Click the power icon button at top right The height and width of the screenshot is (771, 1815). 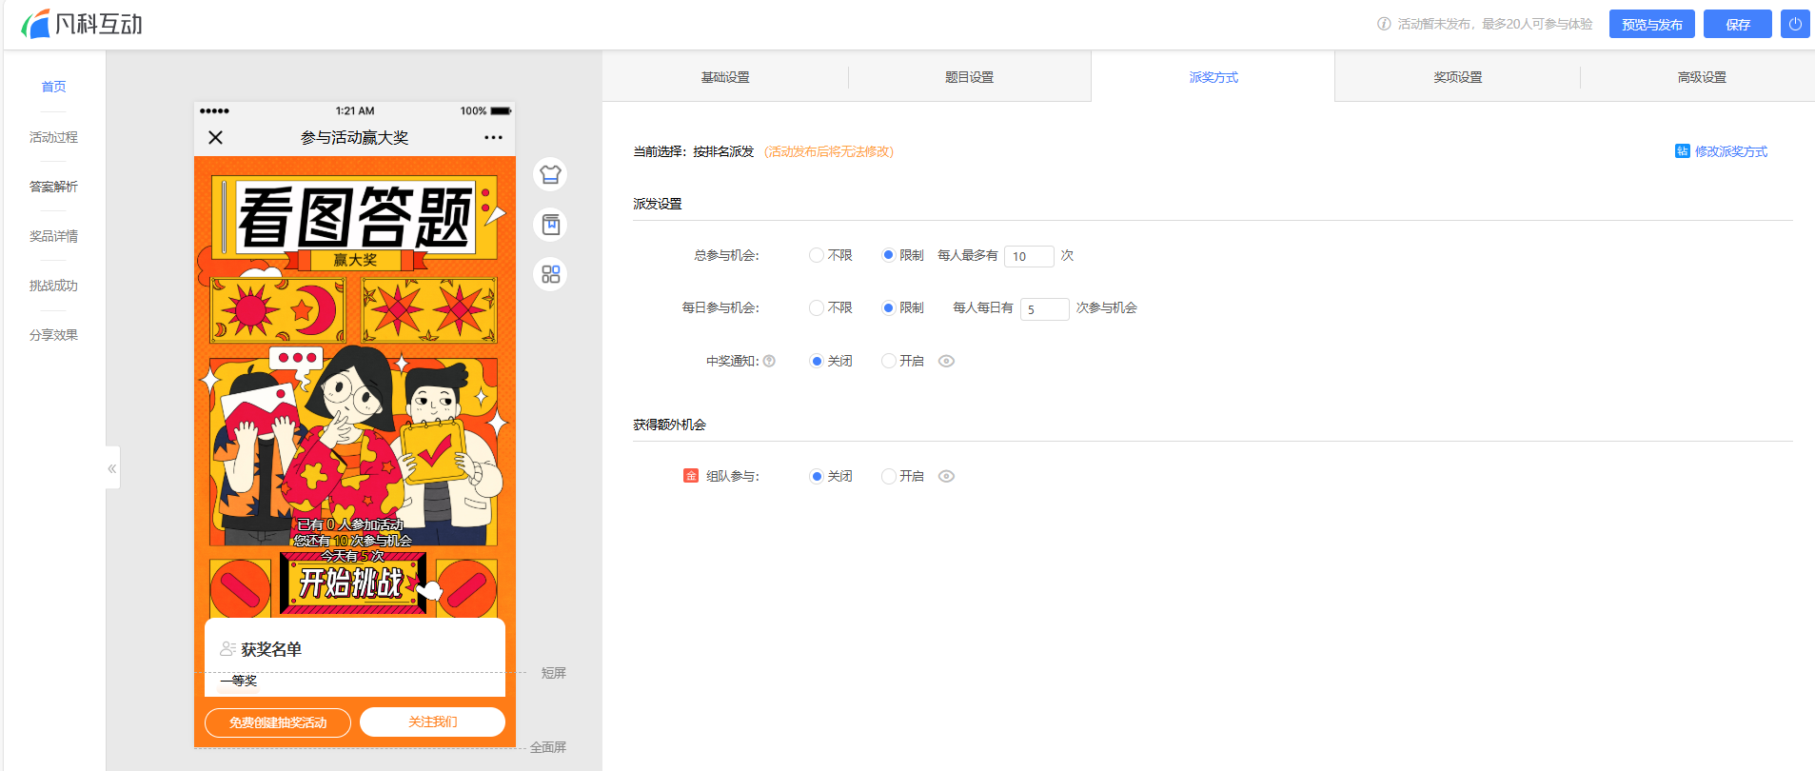(x=1794, y=24)
